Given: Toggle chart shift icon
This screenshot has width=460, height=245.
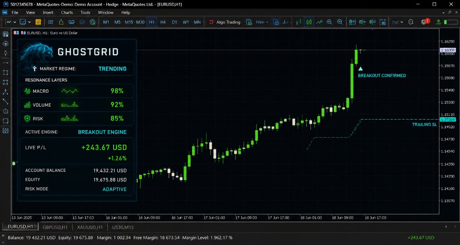Looking at the screenshot, I should coord(373,22).
